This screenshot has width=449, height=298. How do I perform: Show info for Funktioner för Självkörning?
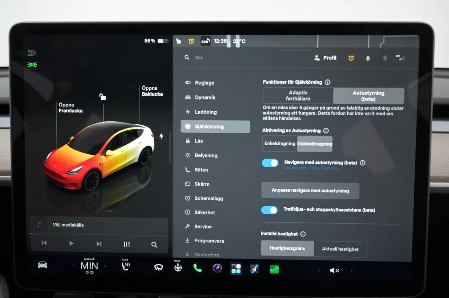(x=328, y=82)
